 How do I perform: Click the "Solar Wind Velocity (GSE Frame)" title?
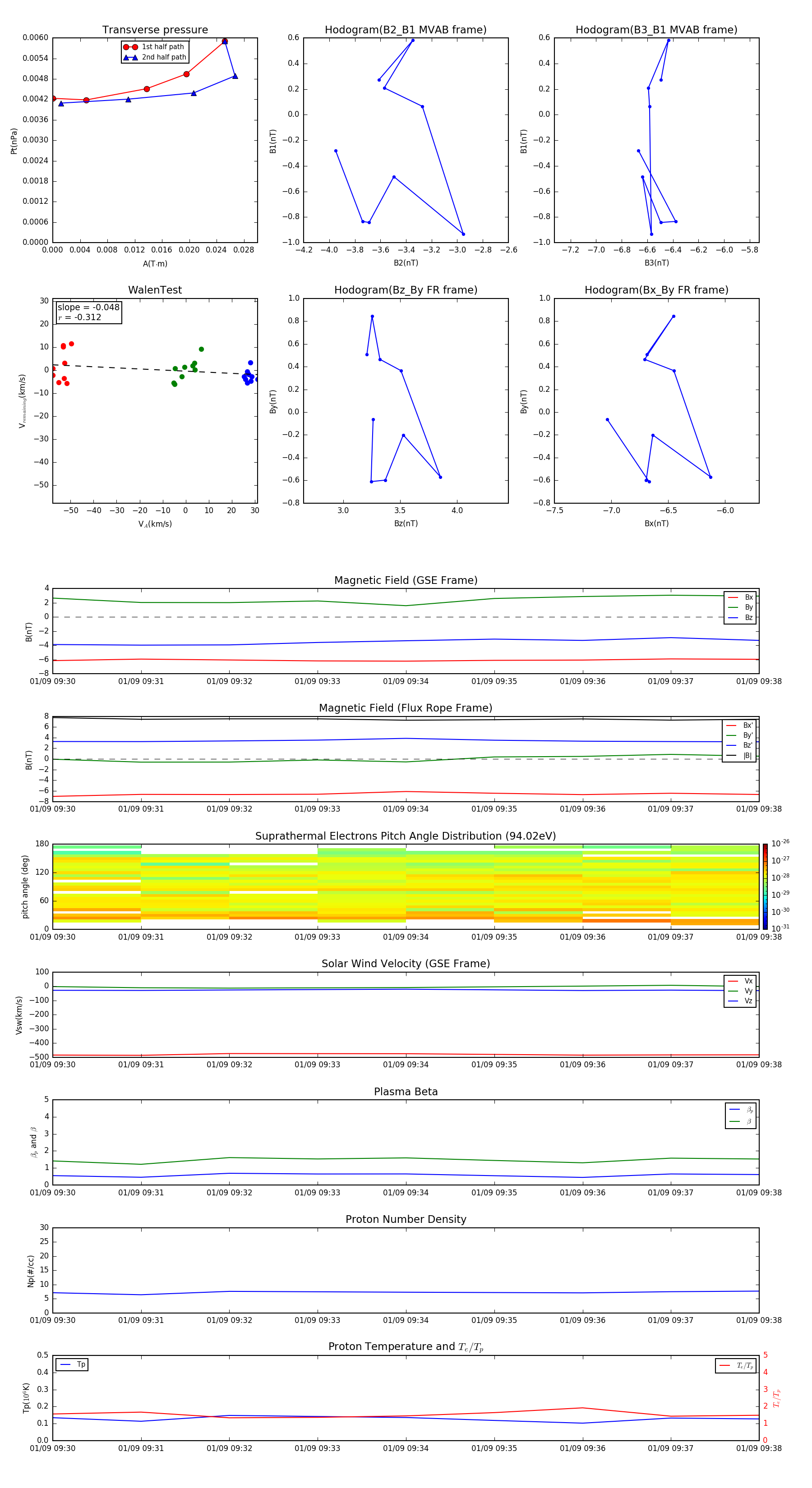point(406,964)
